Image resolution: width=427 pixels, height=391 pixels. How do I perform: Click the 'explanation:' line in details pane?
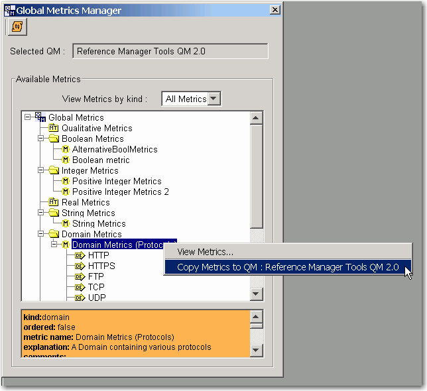pos(117,347)
